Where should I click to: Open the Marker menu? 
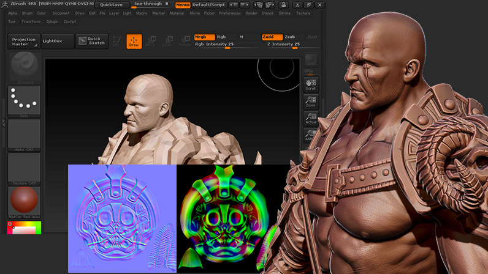pos(159,13)
